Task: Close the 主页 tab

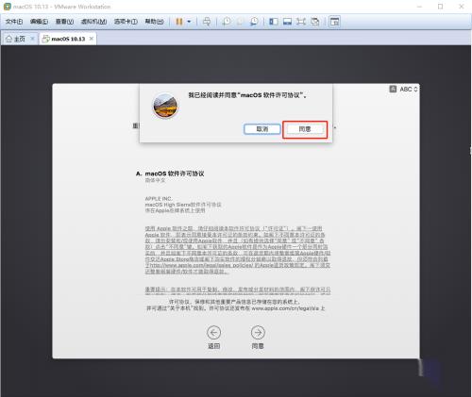Action: 32,39
